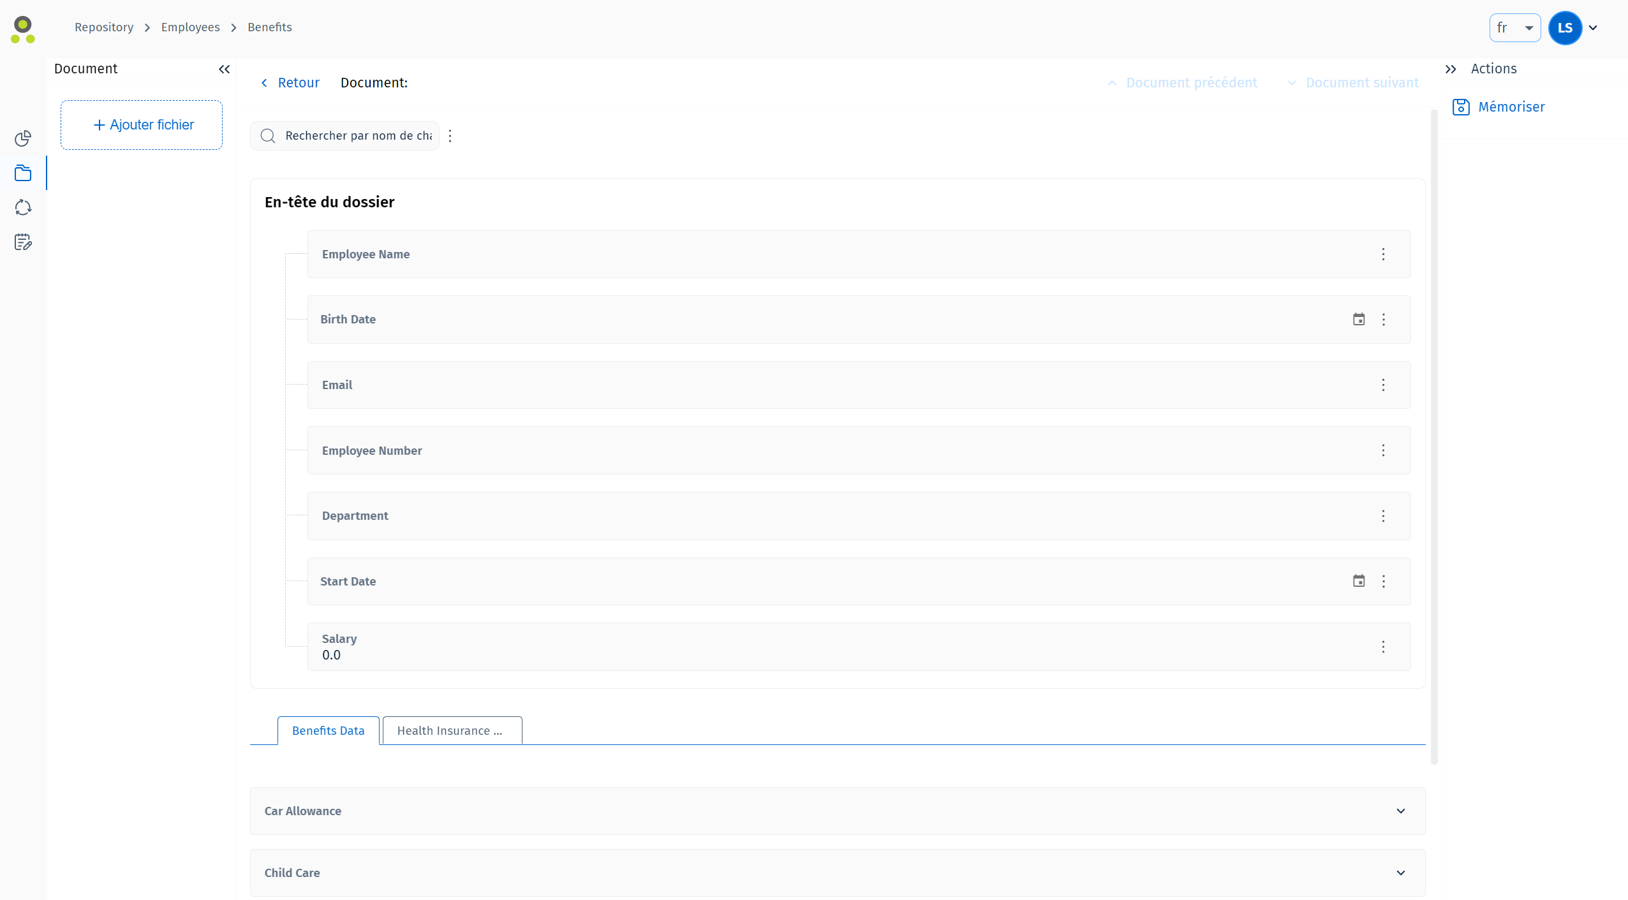This screenshot has height=900, width=1628.
Task: Open Employee Name field options menu
Action: click(x=1383, y=255)
